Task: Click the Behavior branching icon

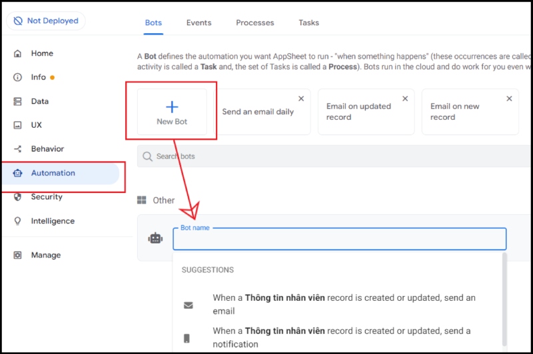Action: [x=17, y=149]
